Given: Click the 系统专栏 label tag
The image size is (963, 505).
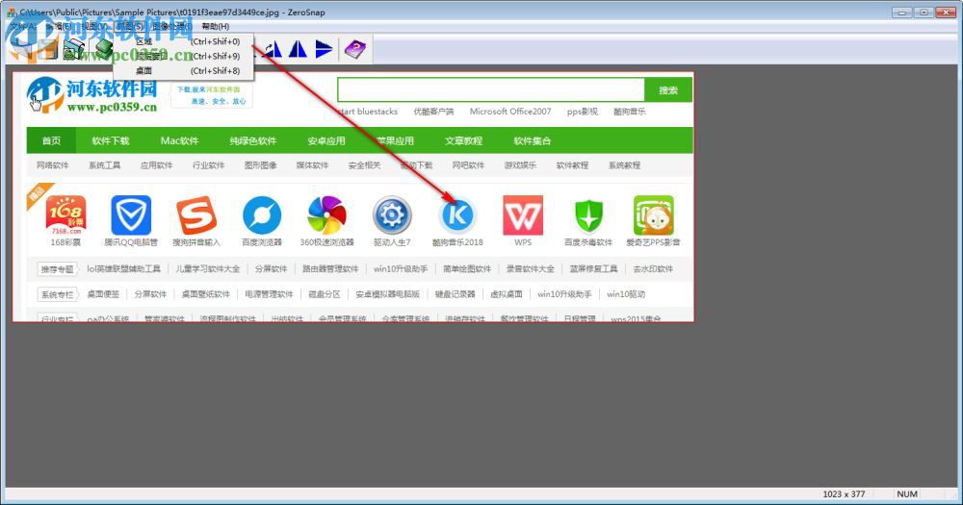Looking at the screenshot, I should pyautogui.click(x=57, y=294).
